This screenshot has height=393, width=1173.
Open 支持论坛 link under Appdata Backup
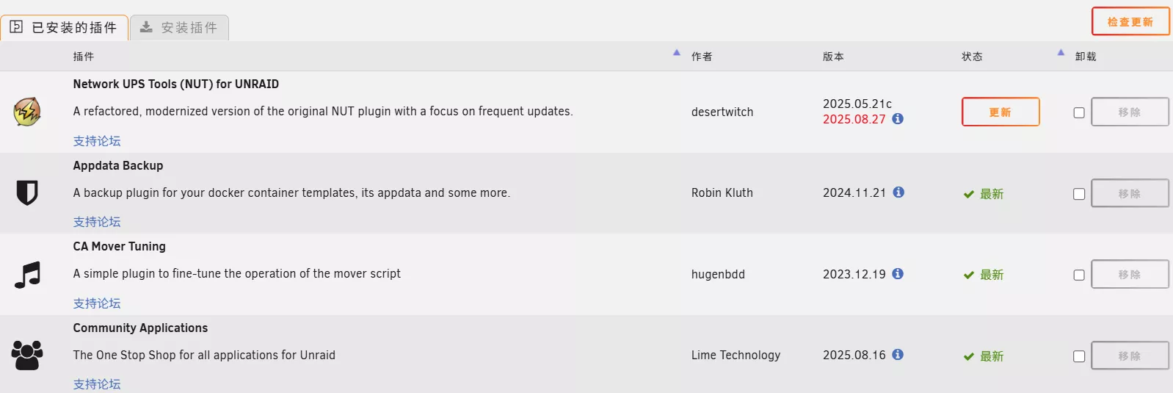[x=97, y=222]
